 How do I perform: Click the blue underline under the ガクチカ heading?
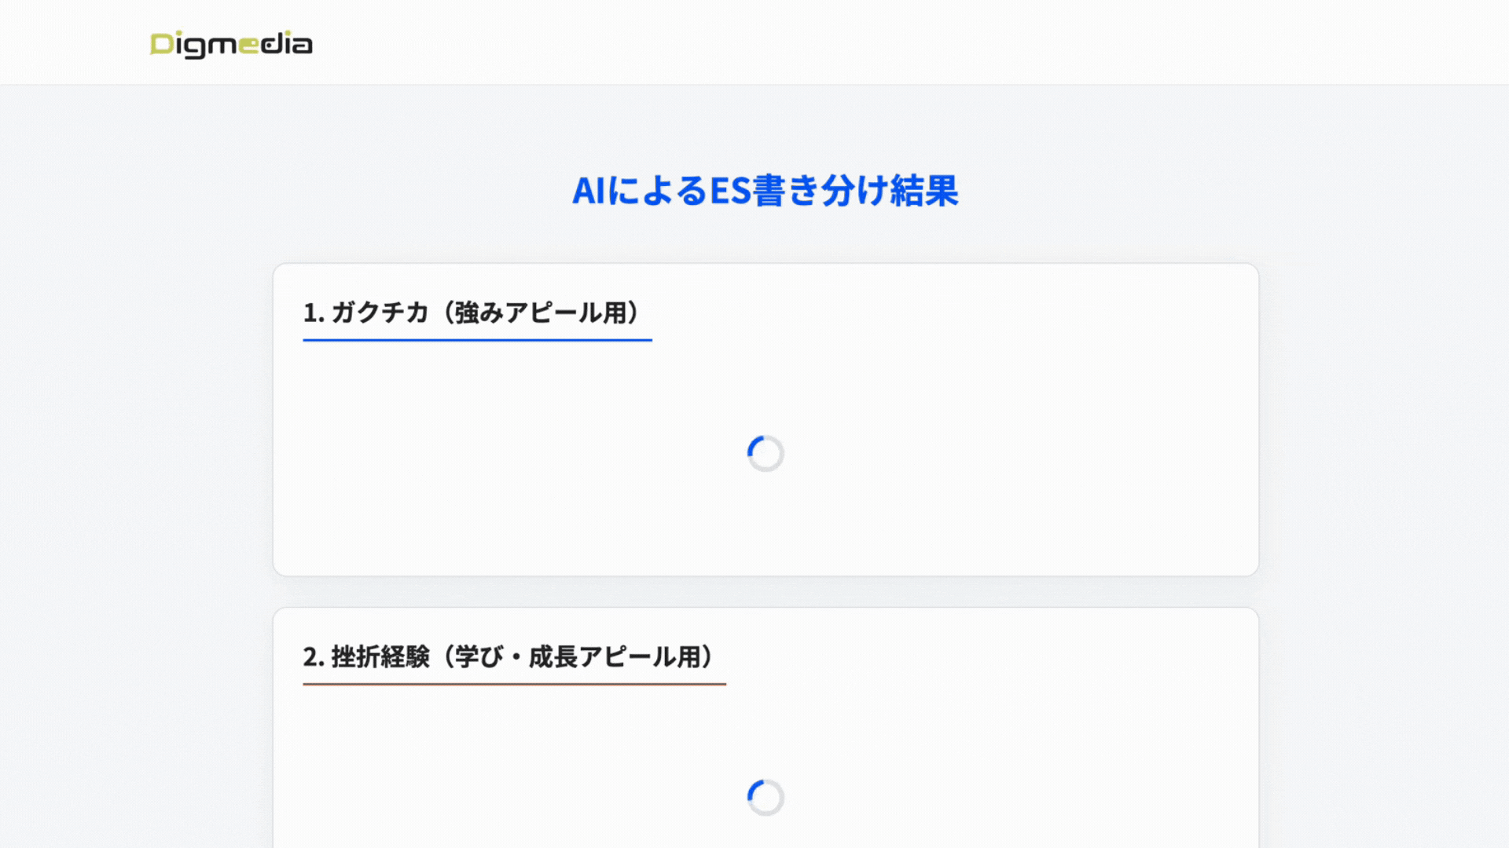477,341
